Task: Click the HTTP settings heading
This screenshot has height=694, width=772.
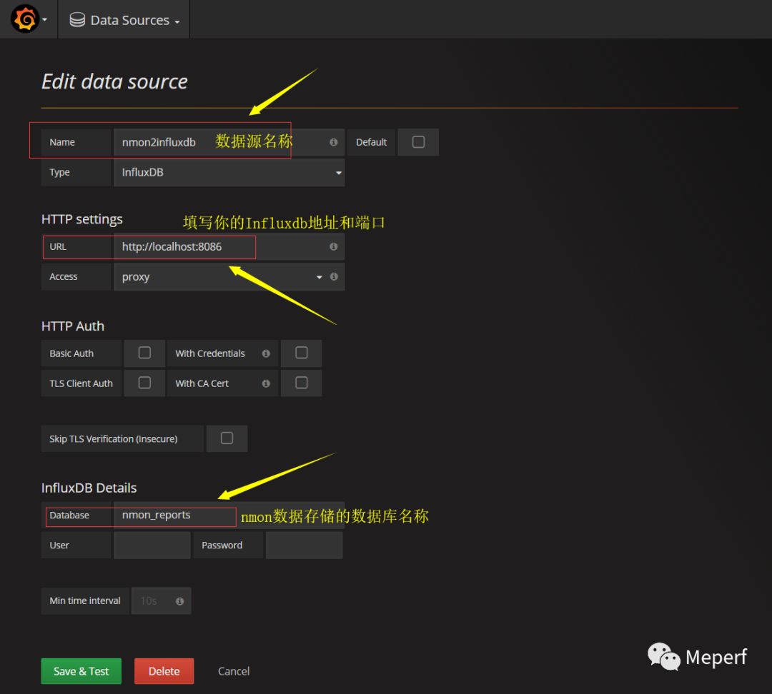Action: tap(81, 219)
